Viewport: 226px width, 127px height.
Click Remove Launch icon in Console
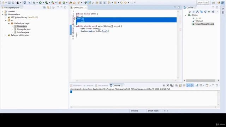(x=167, y=85)
